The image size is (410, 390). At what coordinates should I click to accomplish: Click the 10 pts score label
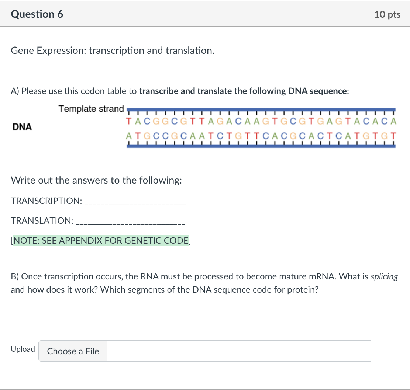[x=387, y=14]
